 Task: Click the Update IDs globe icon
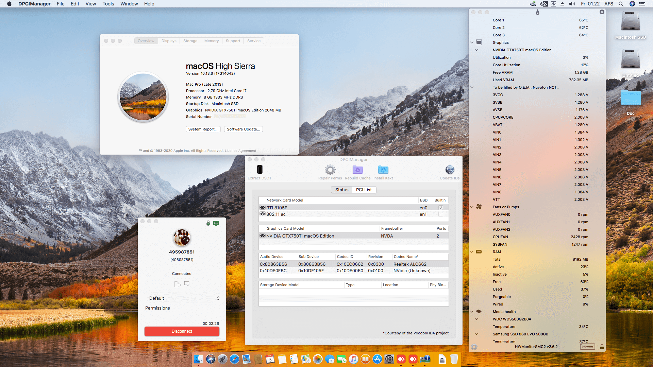450,170
